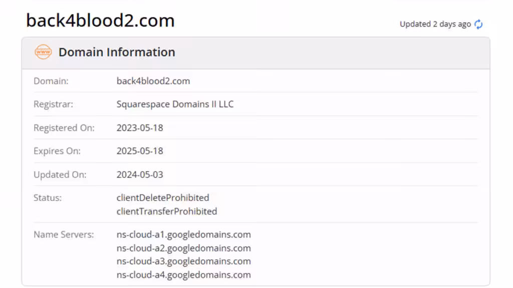
Task: Click the clientTransferProhibited status
Action: 167,211
